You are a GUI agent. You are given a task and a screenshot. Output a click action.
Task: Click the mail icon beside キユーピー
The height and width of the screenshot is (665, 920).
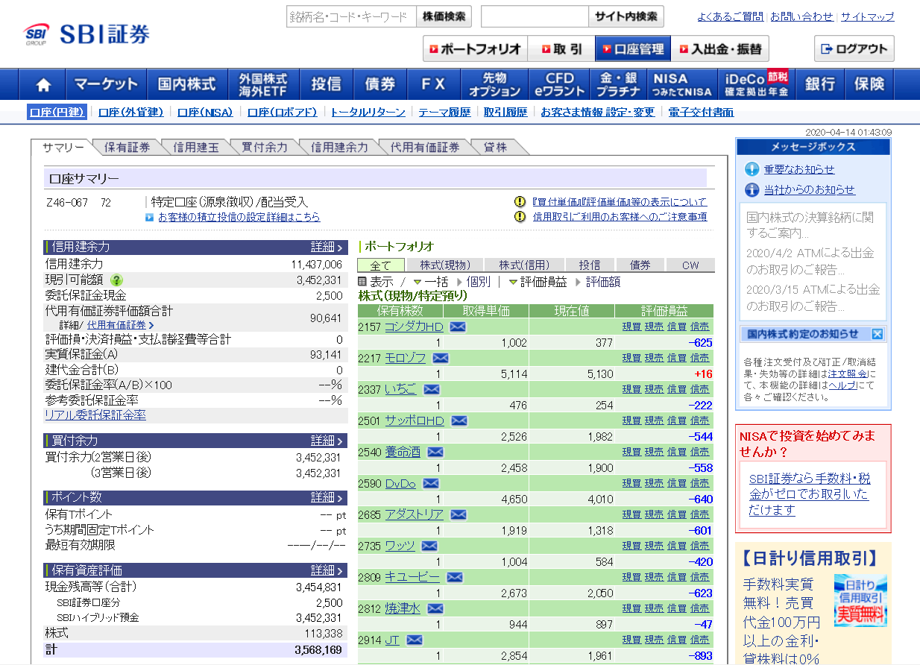pos(454,577)
